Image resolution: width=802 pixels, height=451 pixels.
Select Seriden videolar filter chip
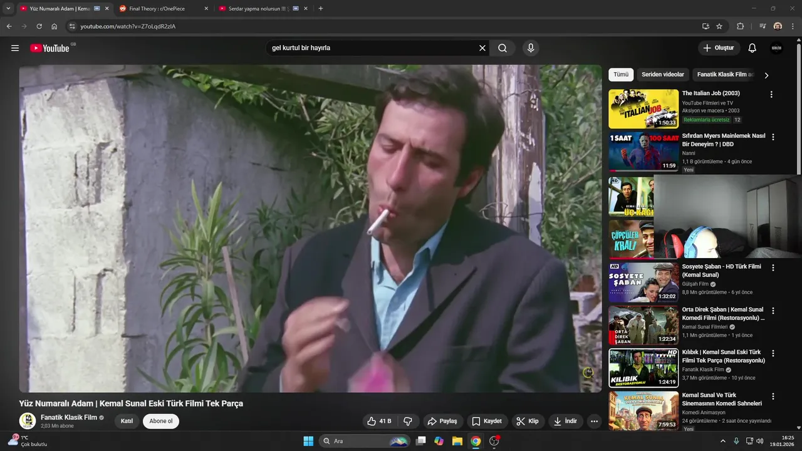(x=663, y=75)
